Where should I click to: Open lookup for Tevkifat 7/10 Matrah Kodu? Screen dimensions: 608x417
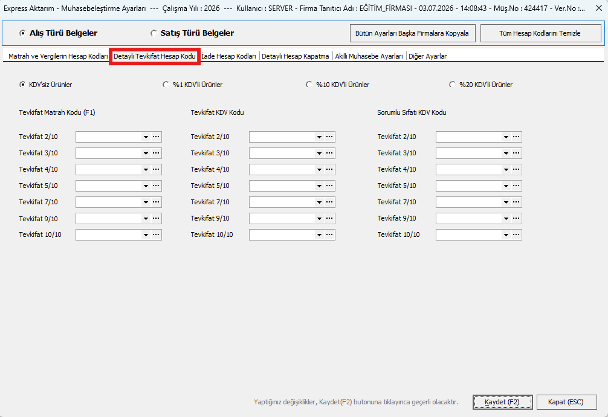coord(156,202)
